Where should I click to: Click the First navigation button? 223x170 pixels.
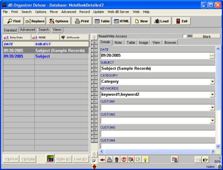click(x=11, y=159)
